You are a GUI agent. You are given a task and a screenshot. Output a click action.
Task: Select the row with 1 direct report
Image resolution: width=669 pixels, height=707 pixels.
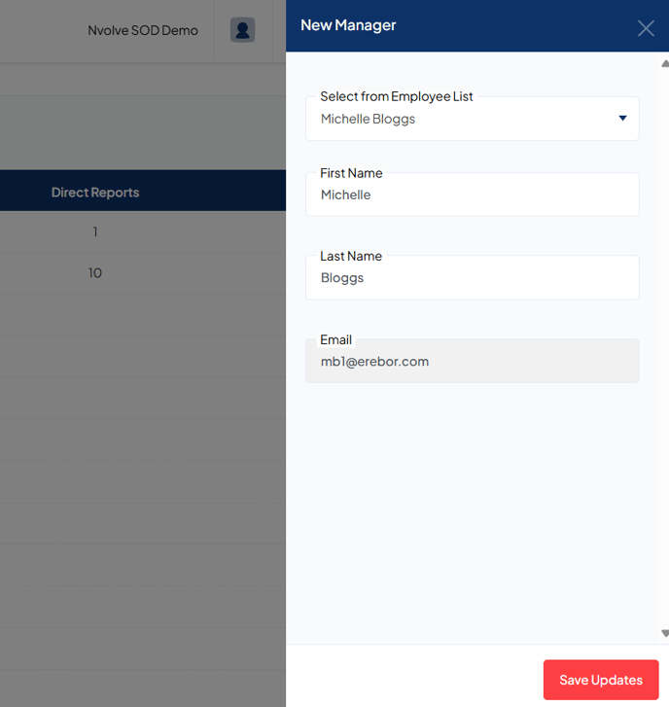pos(95,232)
